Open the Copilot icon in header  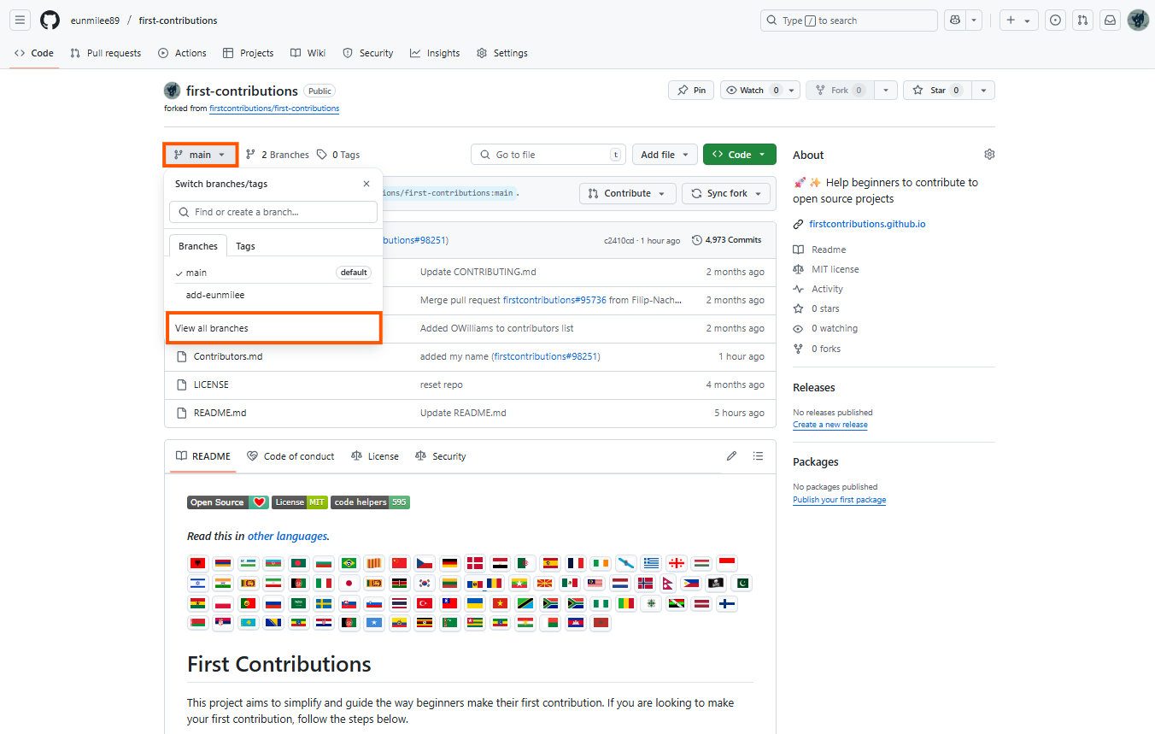click(954, 21)
